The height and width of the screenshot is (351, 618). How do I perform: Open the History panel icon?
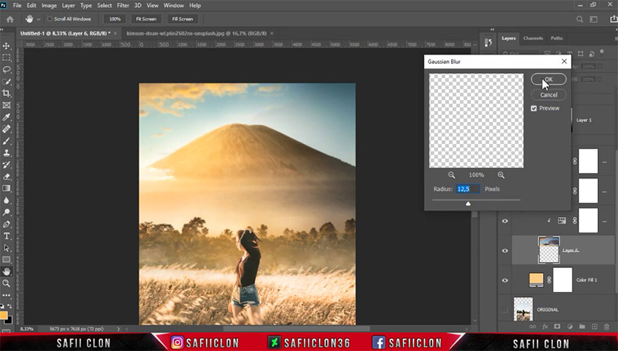point(488,43)
